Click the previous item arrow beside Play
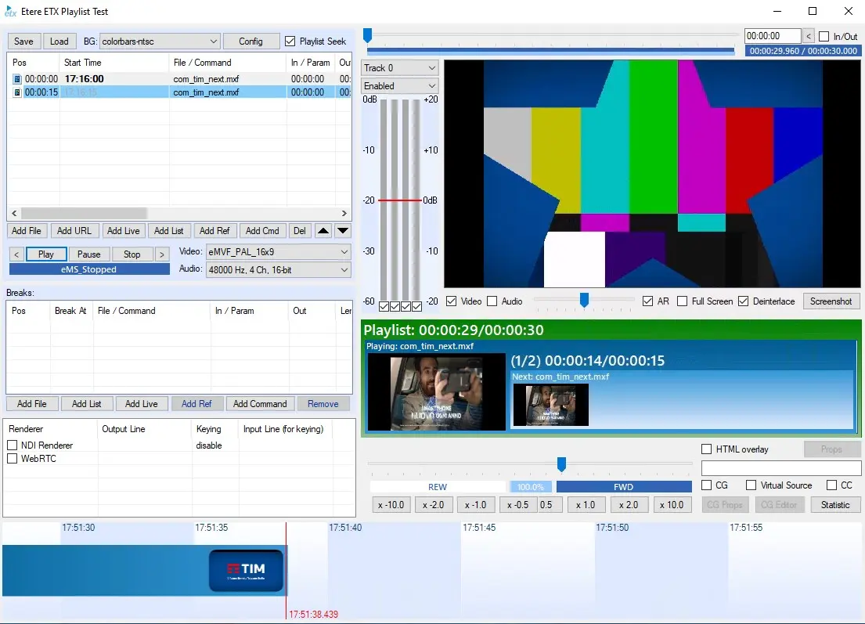The width and height of the screenshot is (865, 624). (16, 254)
